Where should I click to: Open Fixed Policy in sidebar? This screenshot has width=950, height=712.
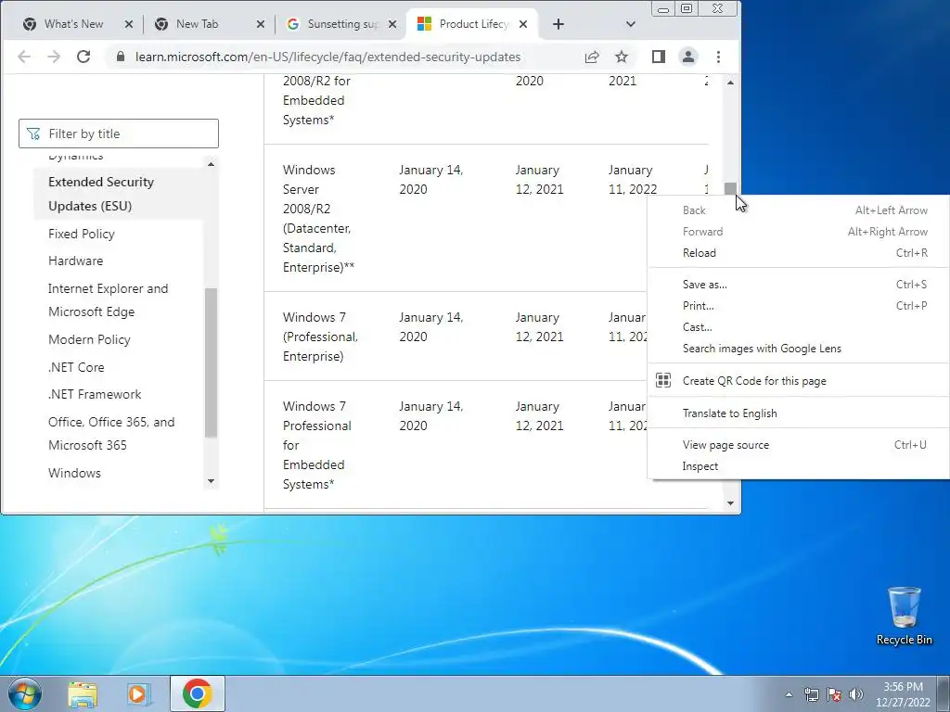click(x=82, y=234)
